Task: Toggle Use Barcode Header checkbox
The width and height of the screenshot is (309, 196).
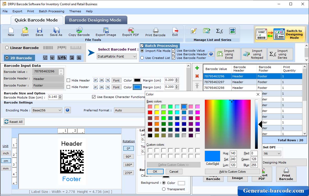Action: point(173,54)
